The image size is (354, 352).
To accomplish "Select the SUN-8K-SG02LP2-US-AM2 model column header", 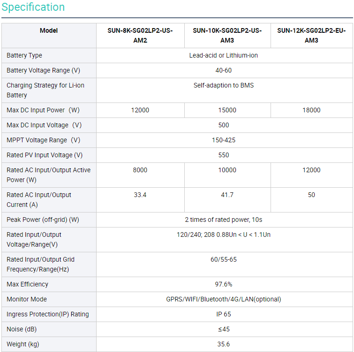I will click(140, 36).
